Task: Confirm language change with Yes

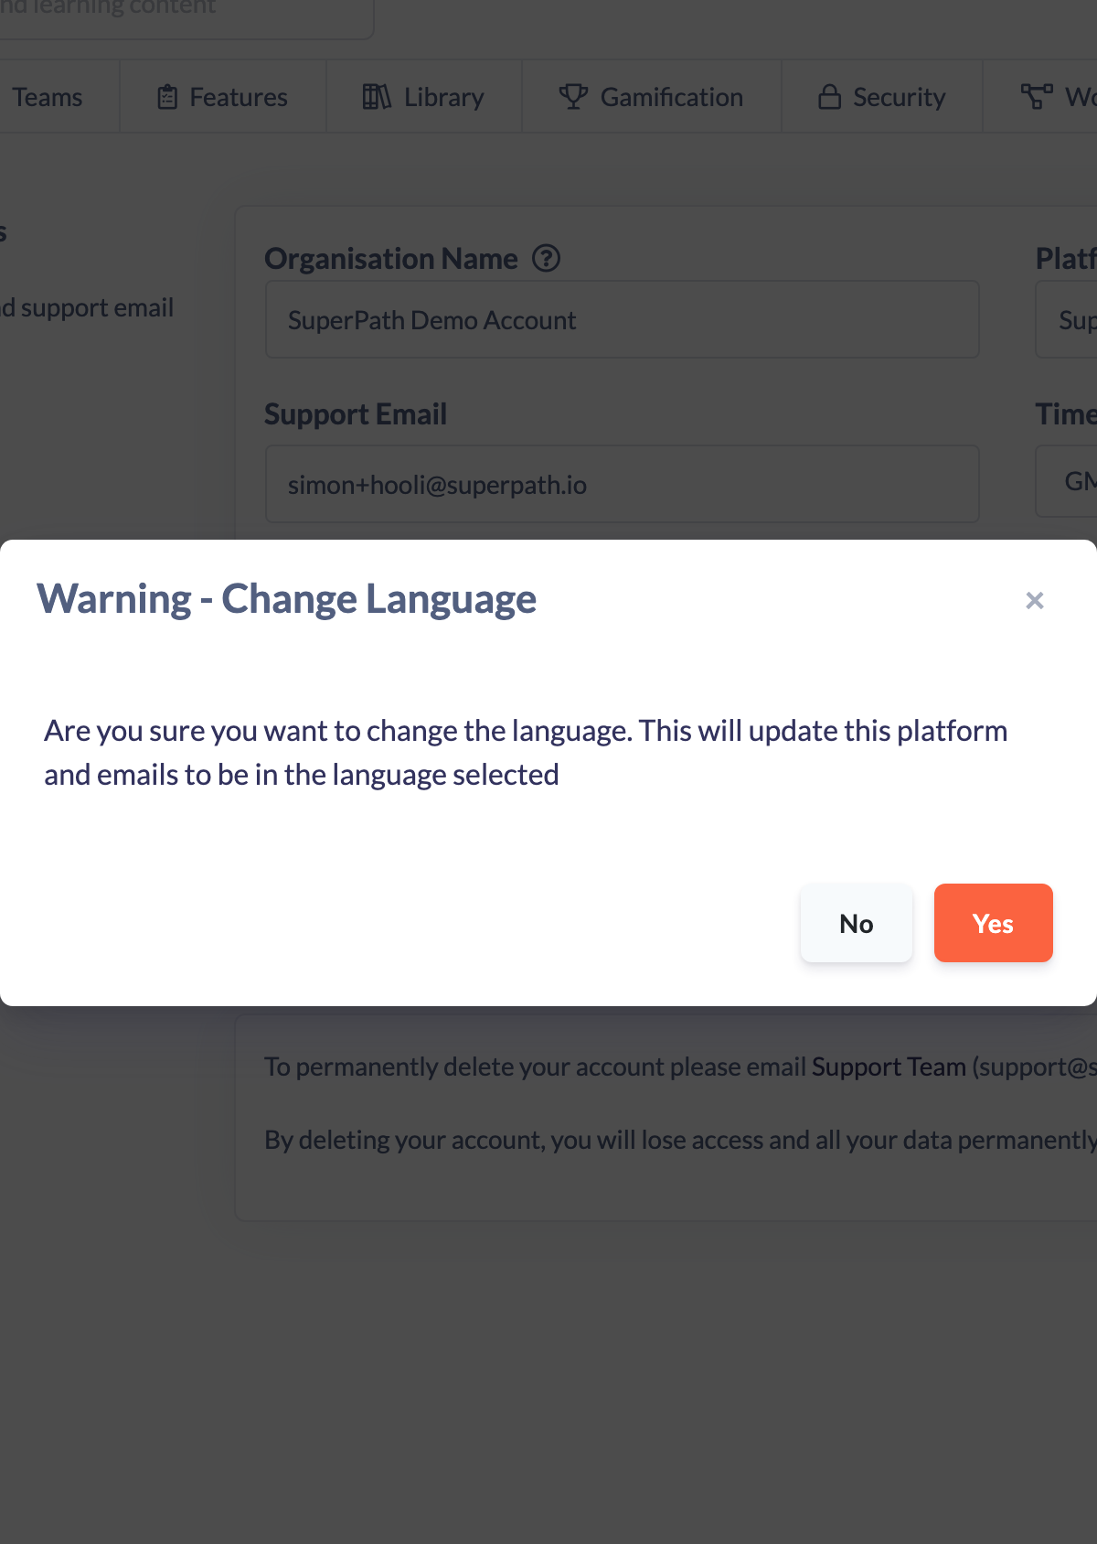Action: tap(994, 923)
